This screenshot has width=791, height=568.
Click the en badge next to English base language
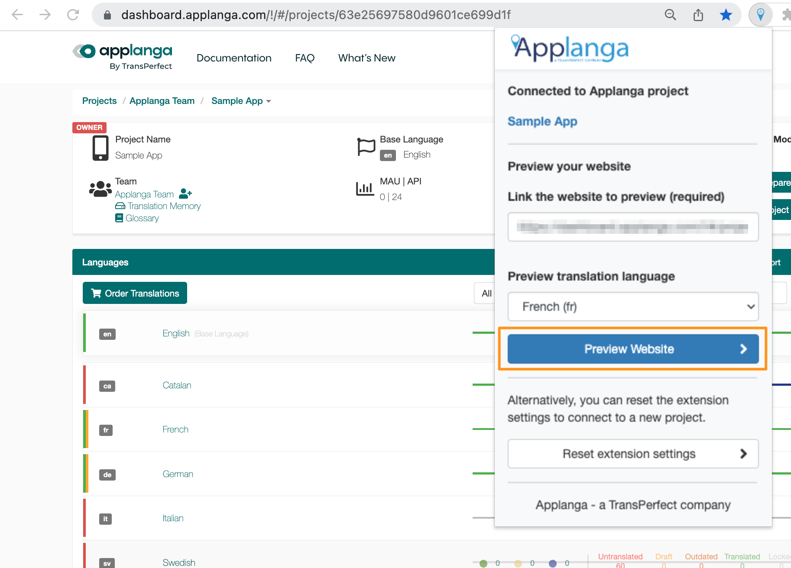tap(388, 155)
